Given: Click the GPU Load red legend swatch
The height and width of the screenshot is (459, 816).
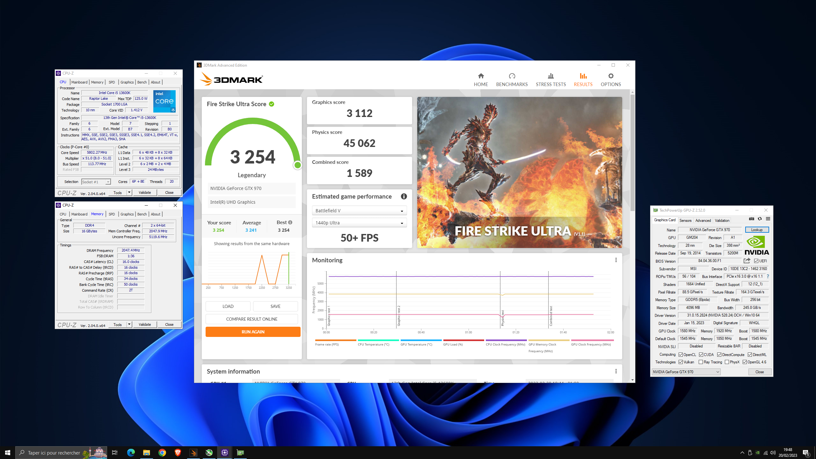Looking at the screenshot, I should (463, 340).
